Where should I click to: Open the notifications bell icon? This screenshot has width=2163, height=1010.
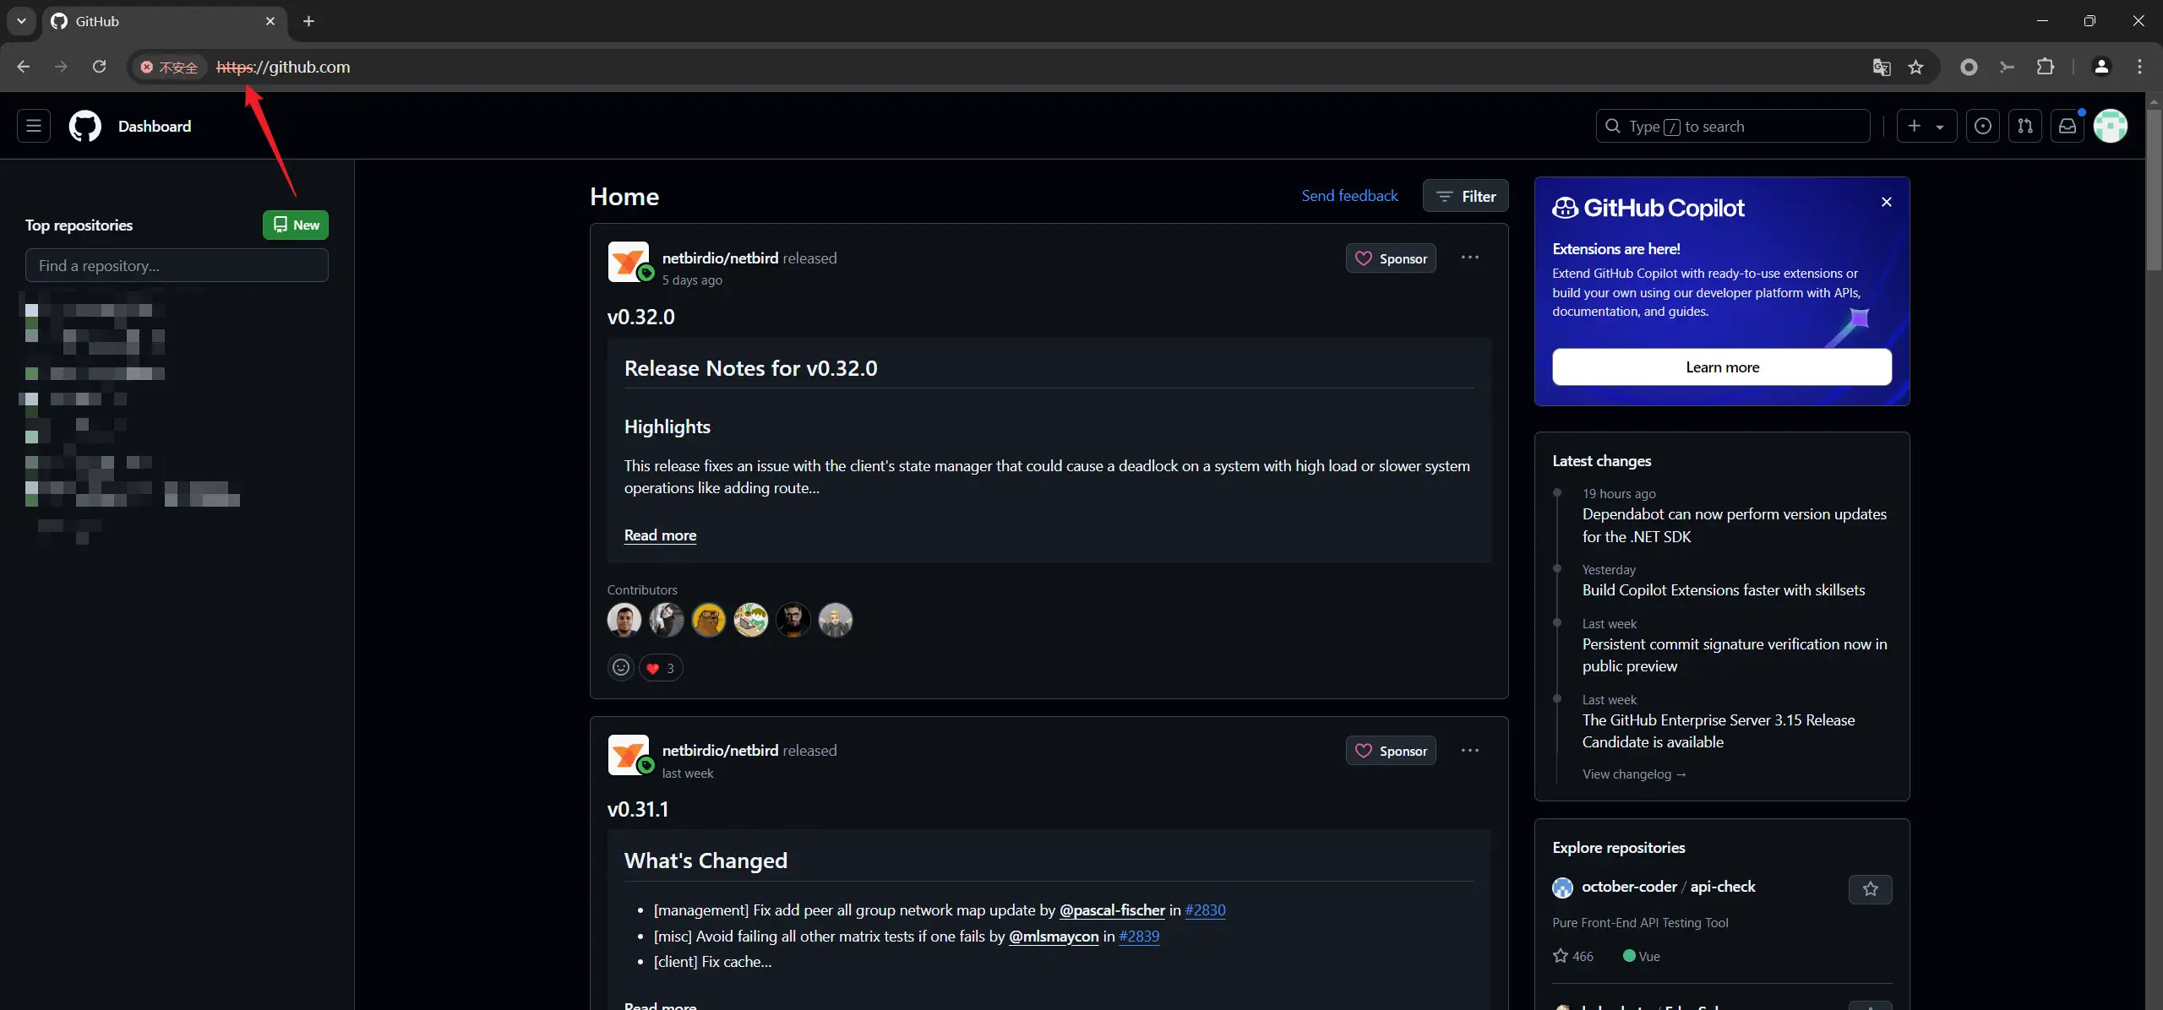2068,125
